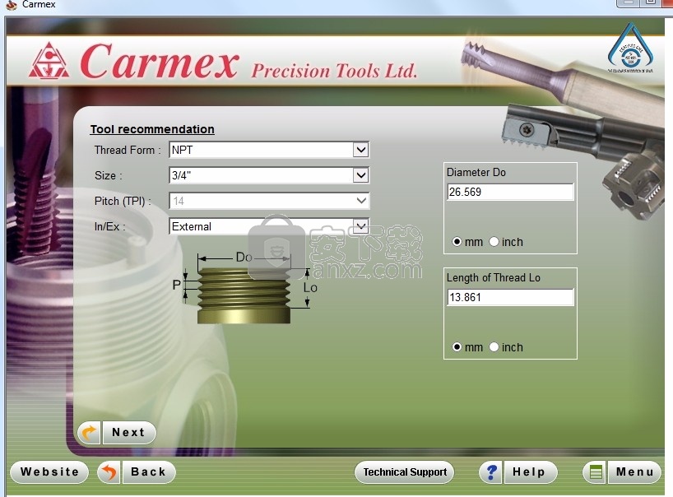Open the Website button
Viewport: 673px width, 497px height.
[49, 472]
